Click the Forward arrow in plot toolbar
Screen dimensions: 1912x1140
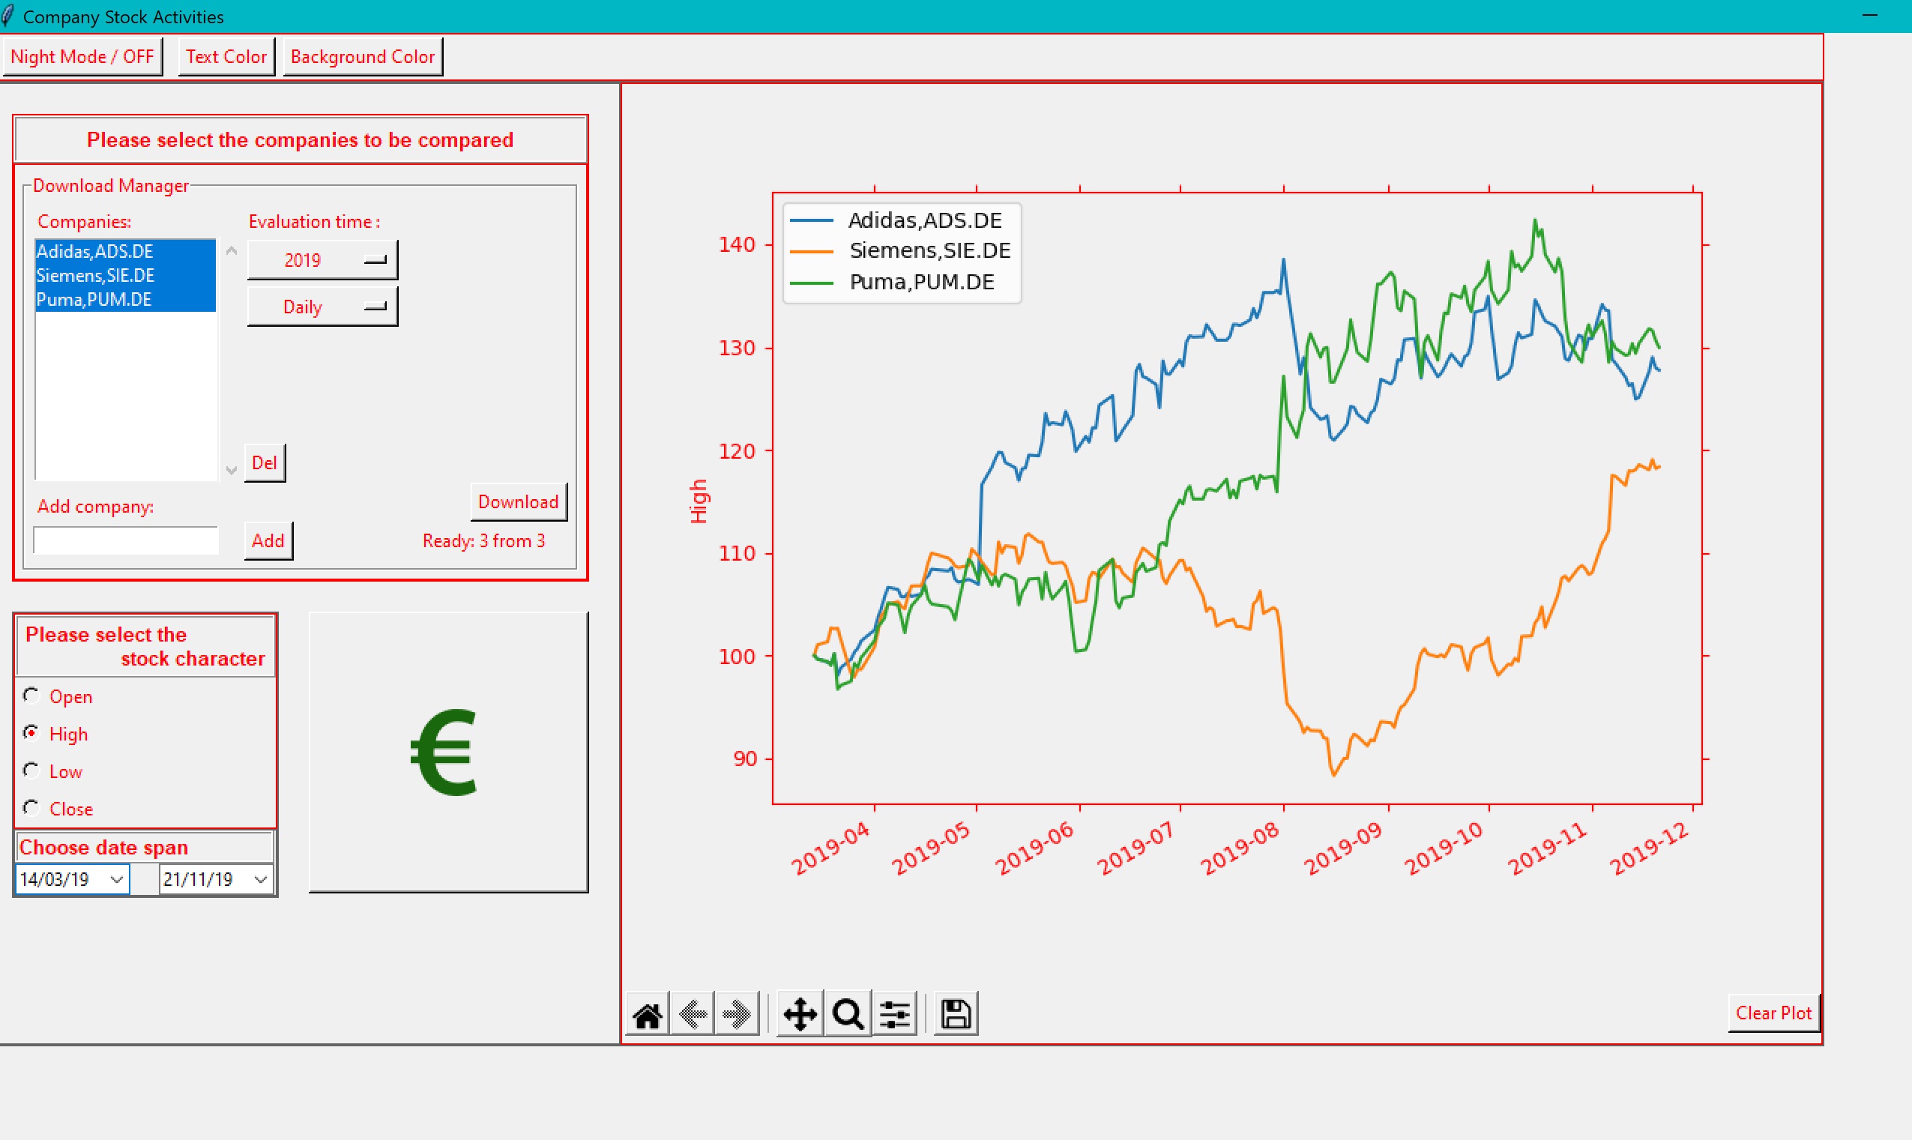click(737, 1015)
